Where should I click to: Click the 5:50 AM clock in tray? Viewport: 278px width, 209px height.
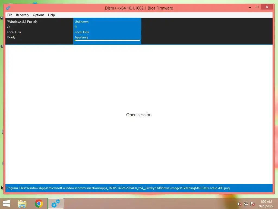tap(266, 202)
